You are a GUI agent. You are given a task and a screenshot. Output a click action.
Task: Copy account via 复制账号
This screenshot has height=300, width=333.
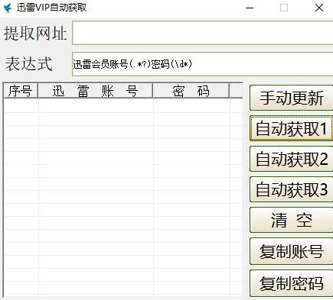coord(291,251)
